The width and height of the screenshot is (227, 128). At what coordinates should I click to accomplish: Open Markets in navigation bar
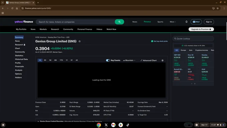pyautogui.click(x=43, y=29)
